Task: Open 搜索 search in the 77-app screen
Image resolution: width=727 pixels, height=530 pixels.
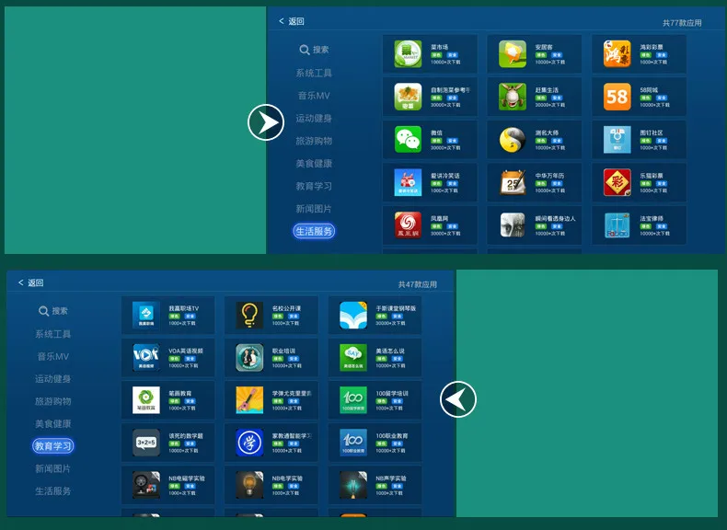Action: pos(314,50)
